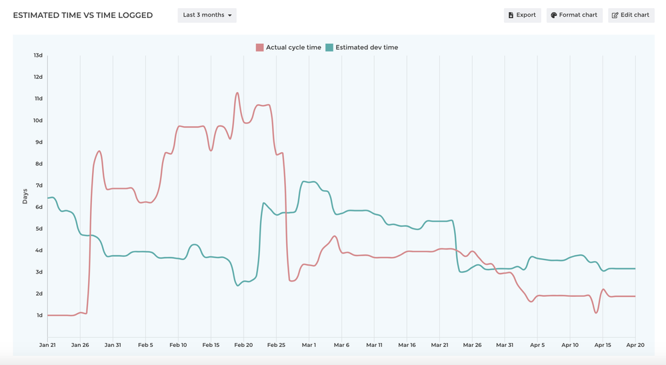
Task: Click the Apr 20 x-axis label
Action: point(635,345)
